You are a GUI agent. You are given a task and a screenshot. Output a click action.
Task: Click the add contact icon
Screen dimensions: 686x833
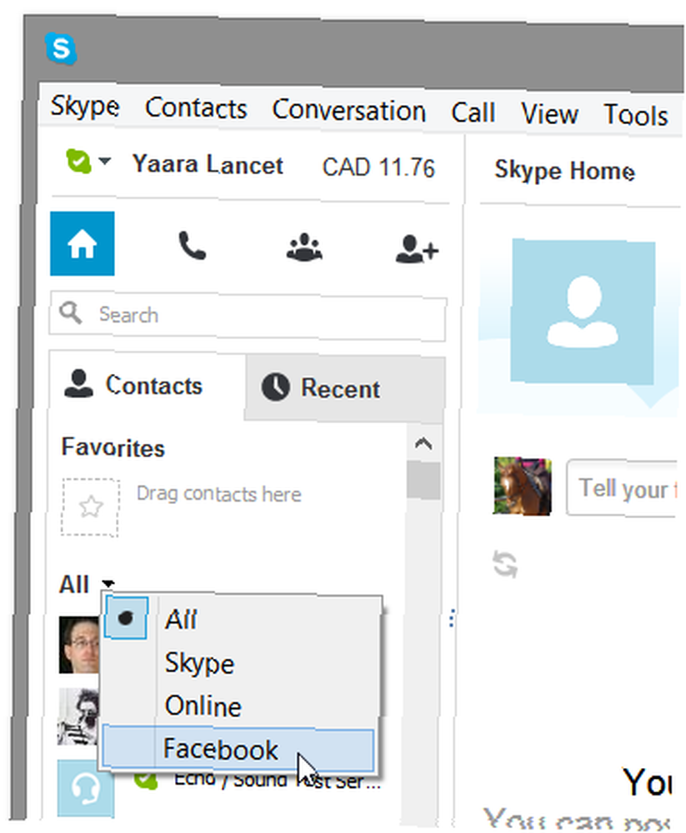[x=417, y=248]
